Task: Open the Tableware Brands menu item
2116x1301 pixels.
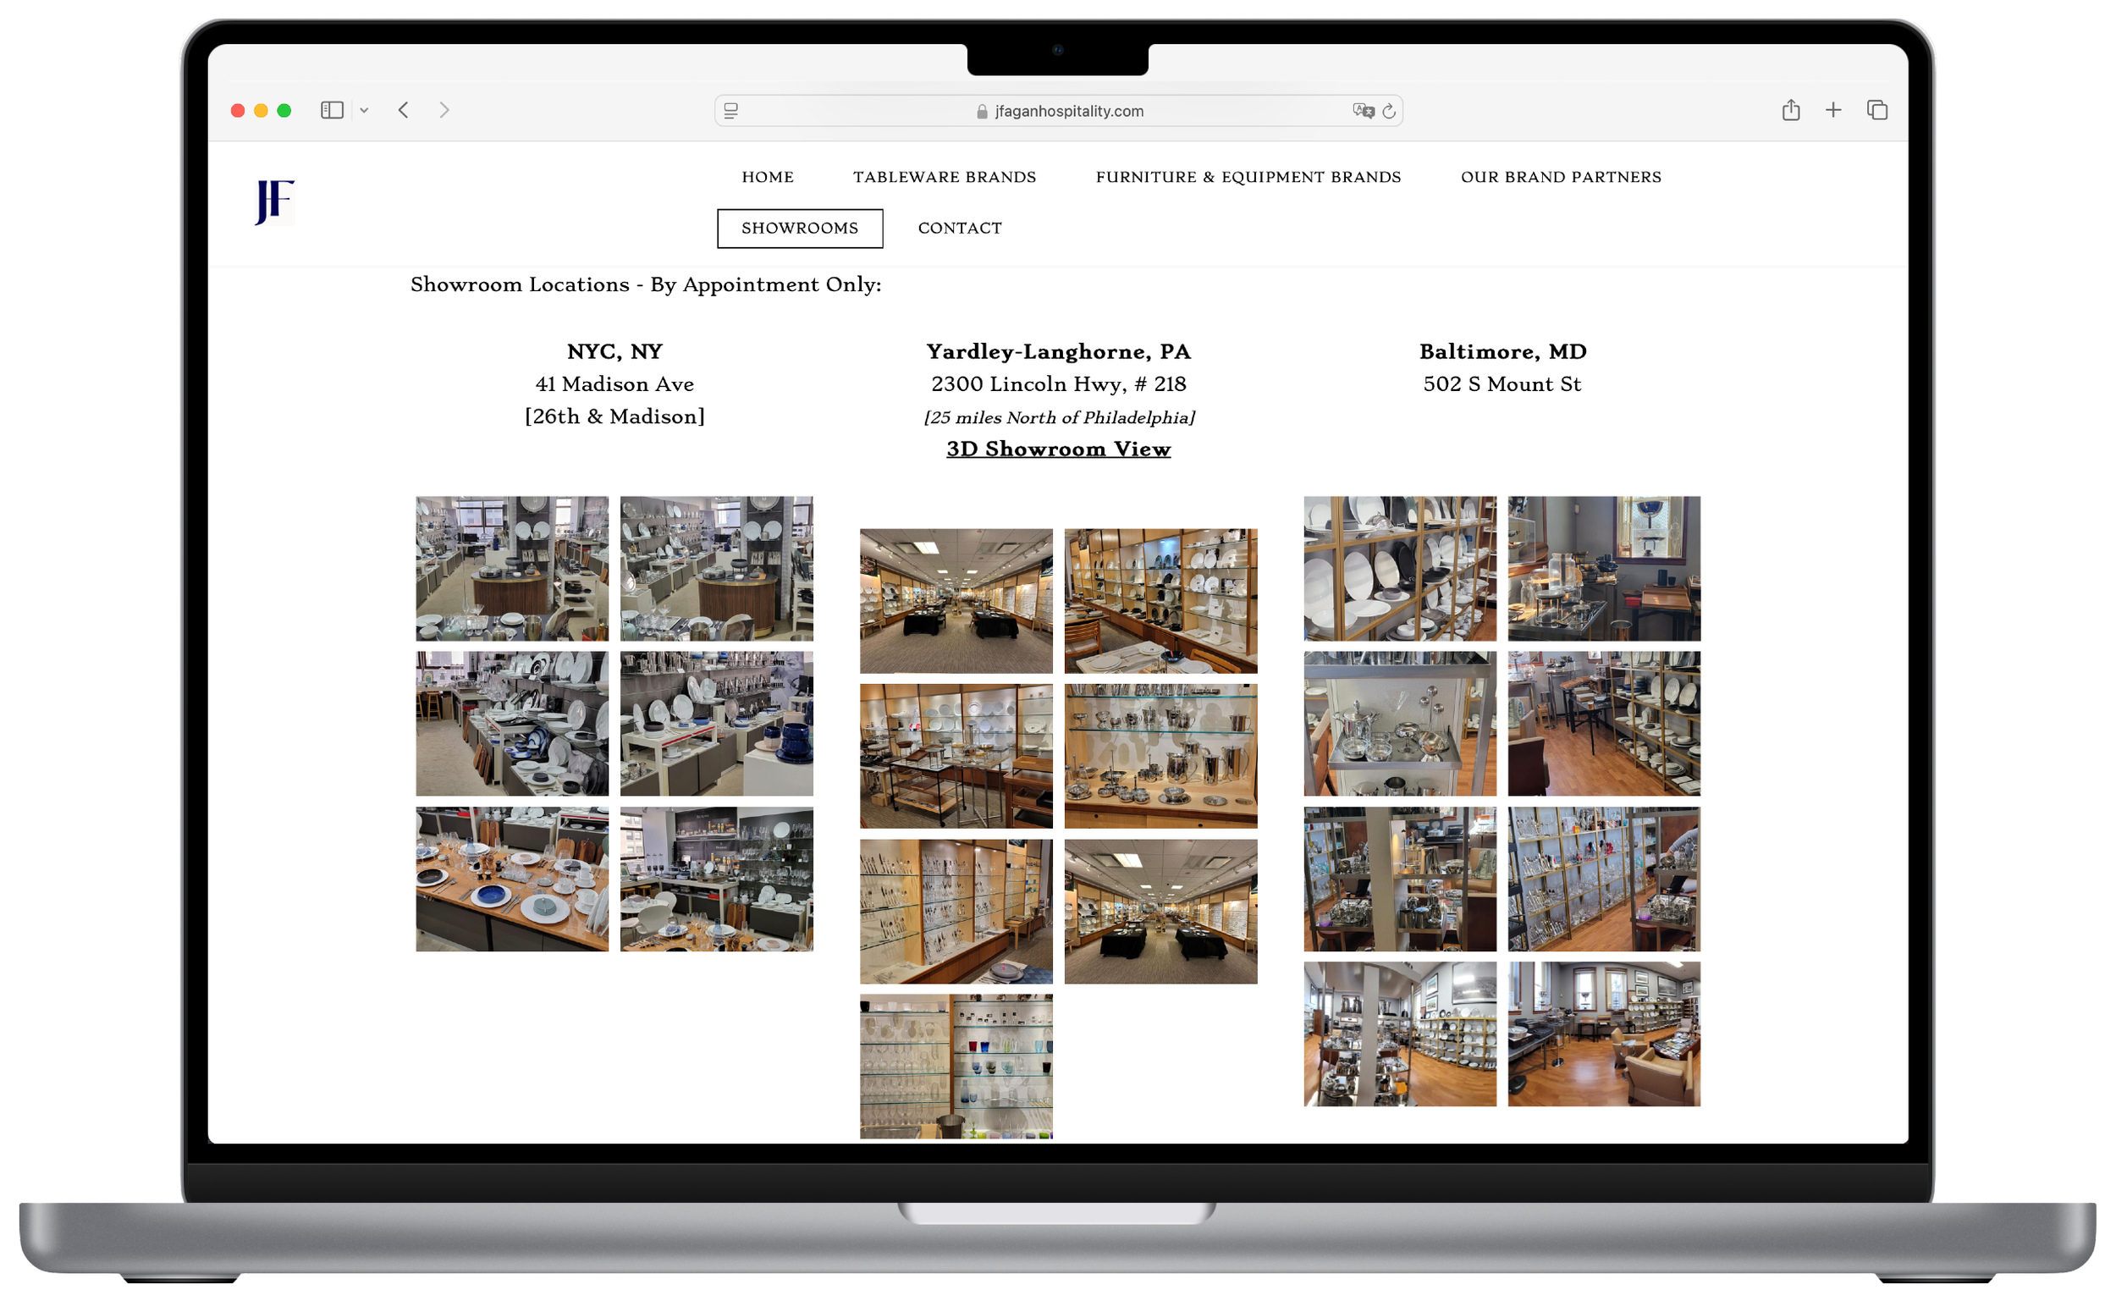Action: 945,177
